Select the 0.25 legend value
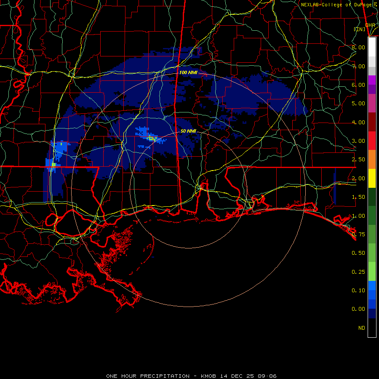The height and width of the screenshot is (379, 379). tap(358, 272)
